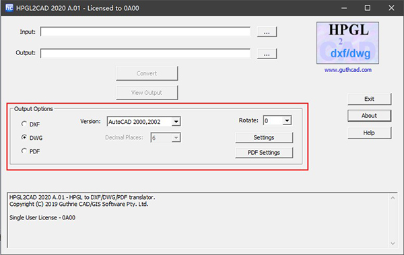The image size is (404, 255).
Task: Click the View Output button
Action: click(147, 93)
